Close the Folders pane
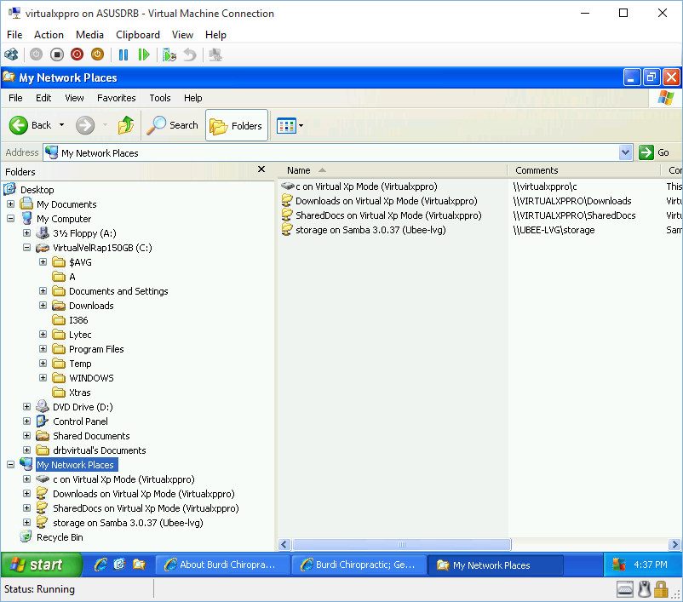The width and height of the screenshot is (683, 602). tap(261, 169)
